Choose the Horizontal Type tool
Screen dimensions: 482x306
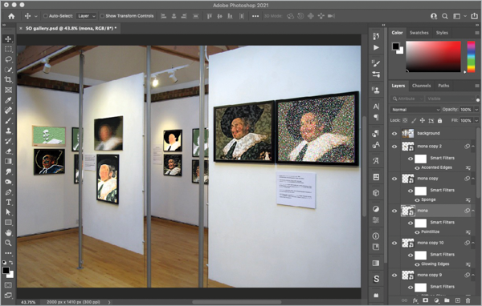coord(8,203)
